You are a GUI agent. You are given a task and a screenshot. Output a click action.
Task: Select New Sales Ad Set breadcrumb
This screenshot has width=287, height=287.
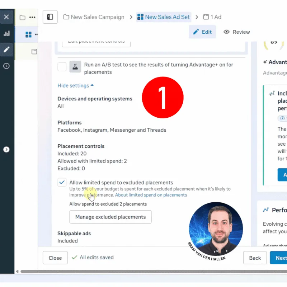164,17
